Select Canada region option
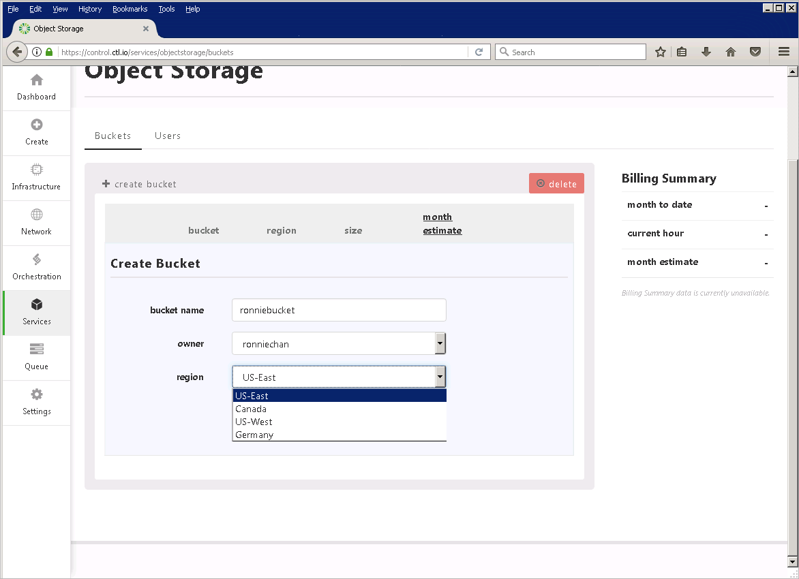The image size is (799, 579). (x=340, y=409)
